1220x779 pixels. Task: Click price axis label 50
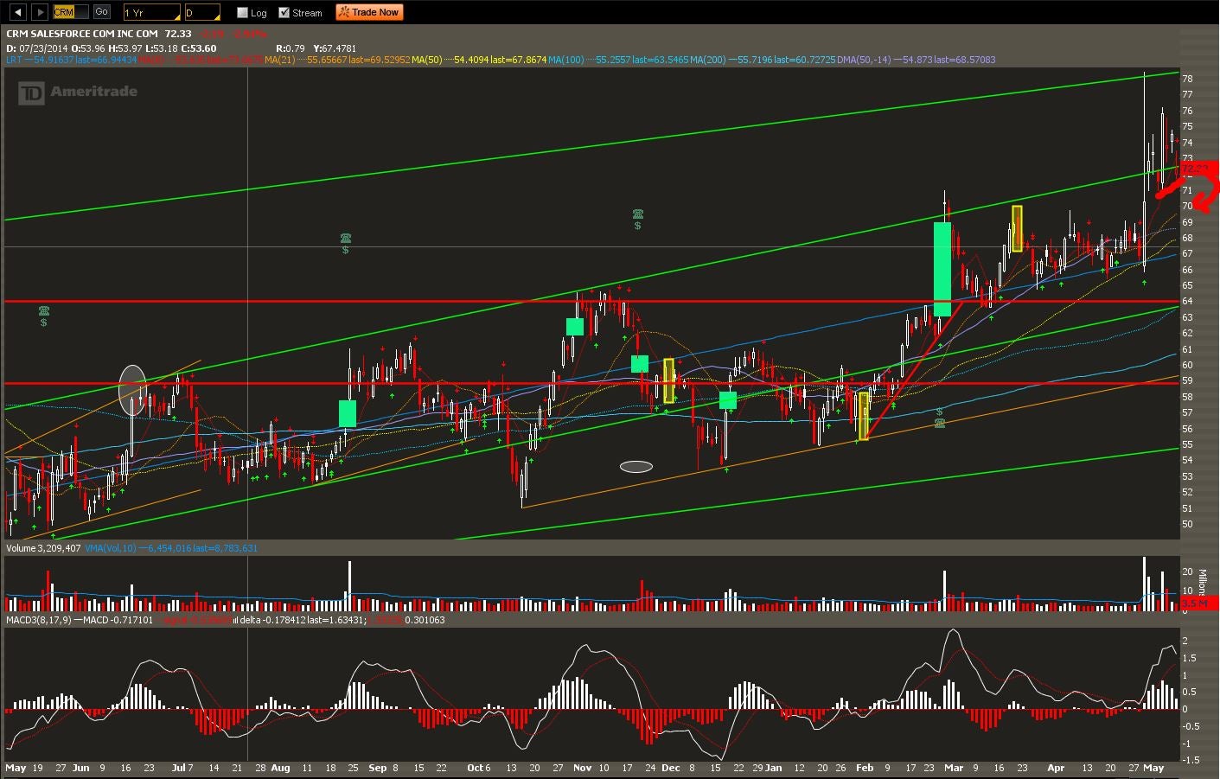pos(1188,524)
